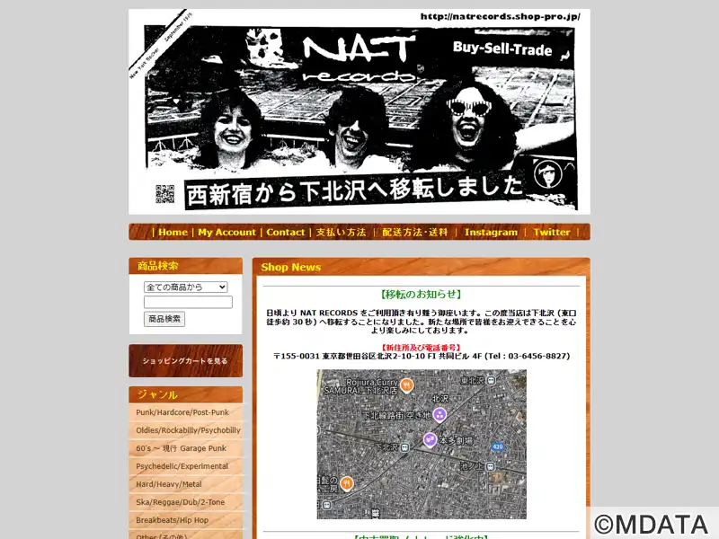Click the 【新住所及び電話番号】 red text
The width and height of the screenshot is (719, 539).
[421, 348]
